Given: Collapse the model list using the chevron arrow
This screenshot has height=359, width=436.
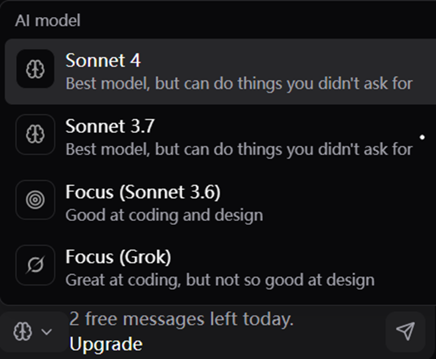Looking at the screenshot, I should pos(46,332).
